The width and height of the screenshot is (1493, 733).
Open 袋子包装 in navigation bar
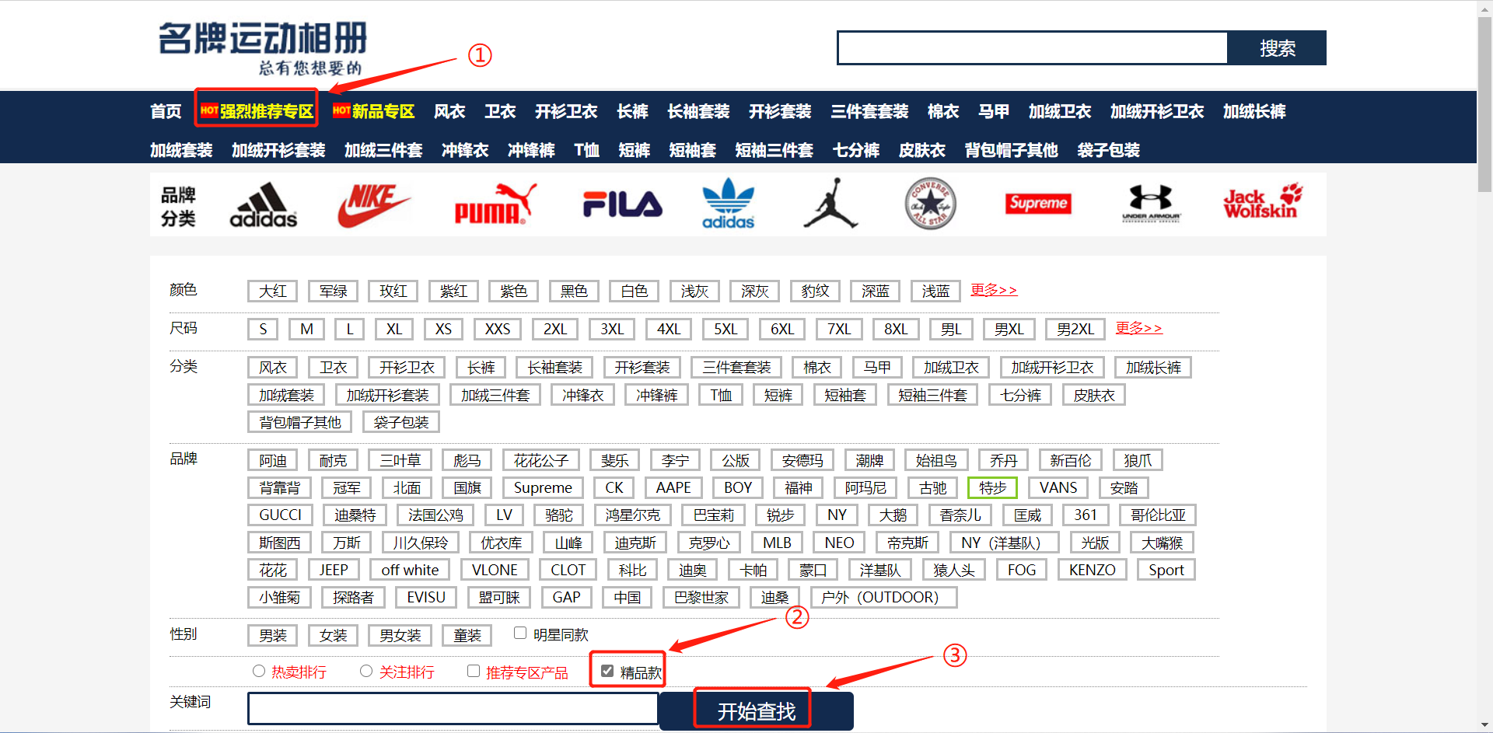pyautogui.click(x=1108, y=150)
